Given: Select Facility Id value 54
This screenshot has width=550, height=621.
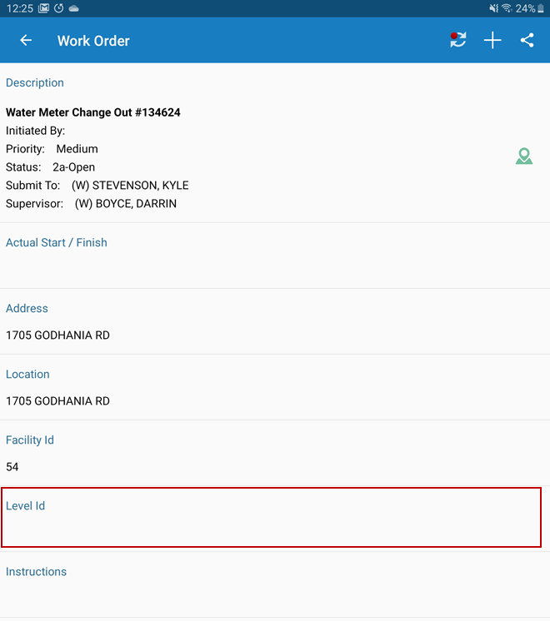Looking at the screenshot, I should 12,467.
